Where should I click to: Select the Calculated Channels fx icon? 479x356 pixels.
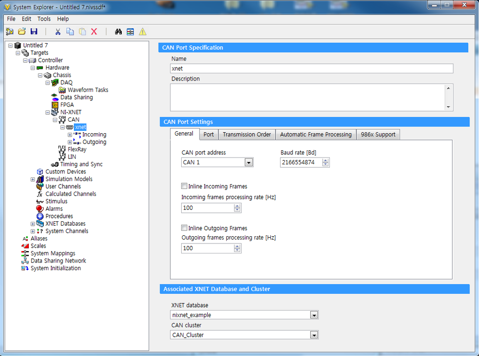(x=40, y=194)
